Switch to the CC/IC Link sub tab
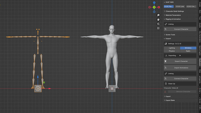The height and width of the screenshot is (113, 201). click(x=180, y=6)
